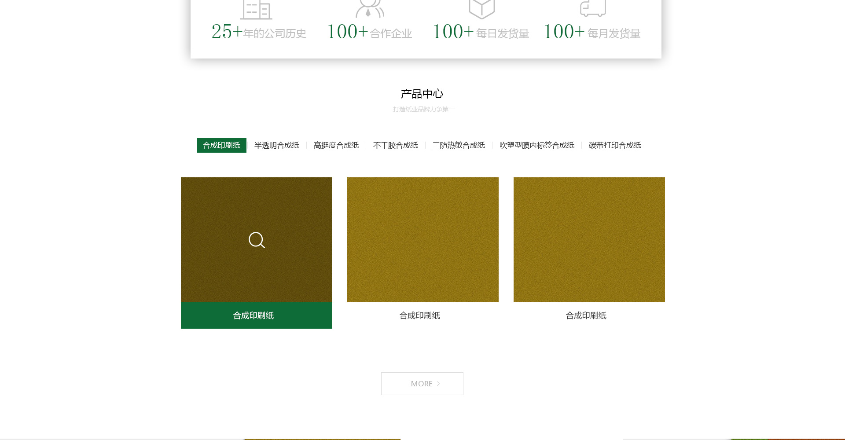The image size is (845, 440).
Task: Click the 25+ 年的公司历史 statistic text
Action: 258,32
